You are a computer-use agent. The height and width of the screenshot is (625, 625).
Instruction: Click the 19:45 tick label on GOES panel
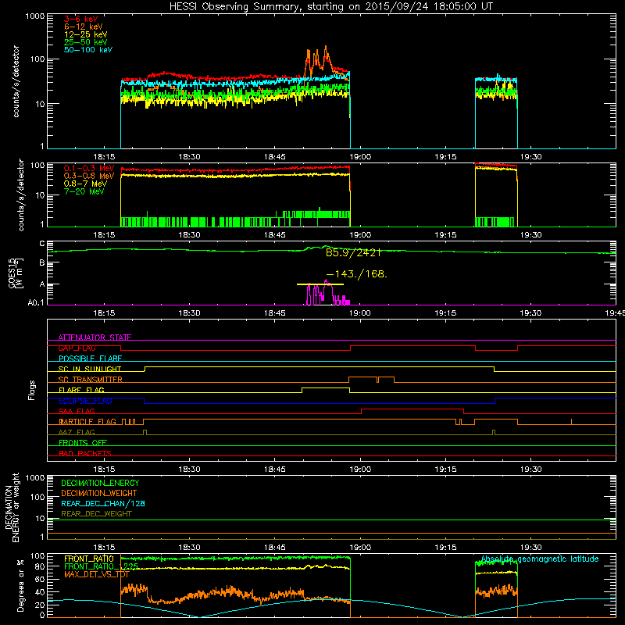615,313
